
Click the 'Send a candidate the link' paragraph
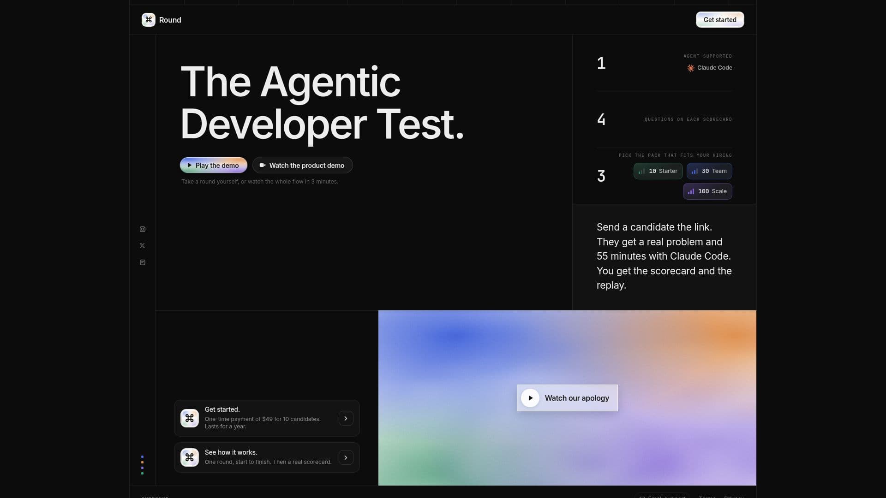click(664, 256)
